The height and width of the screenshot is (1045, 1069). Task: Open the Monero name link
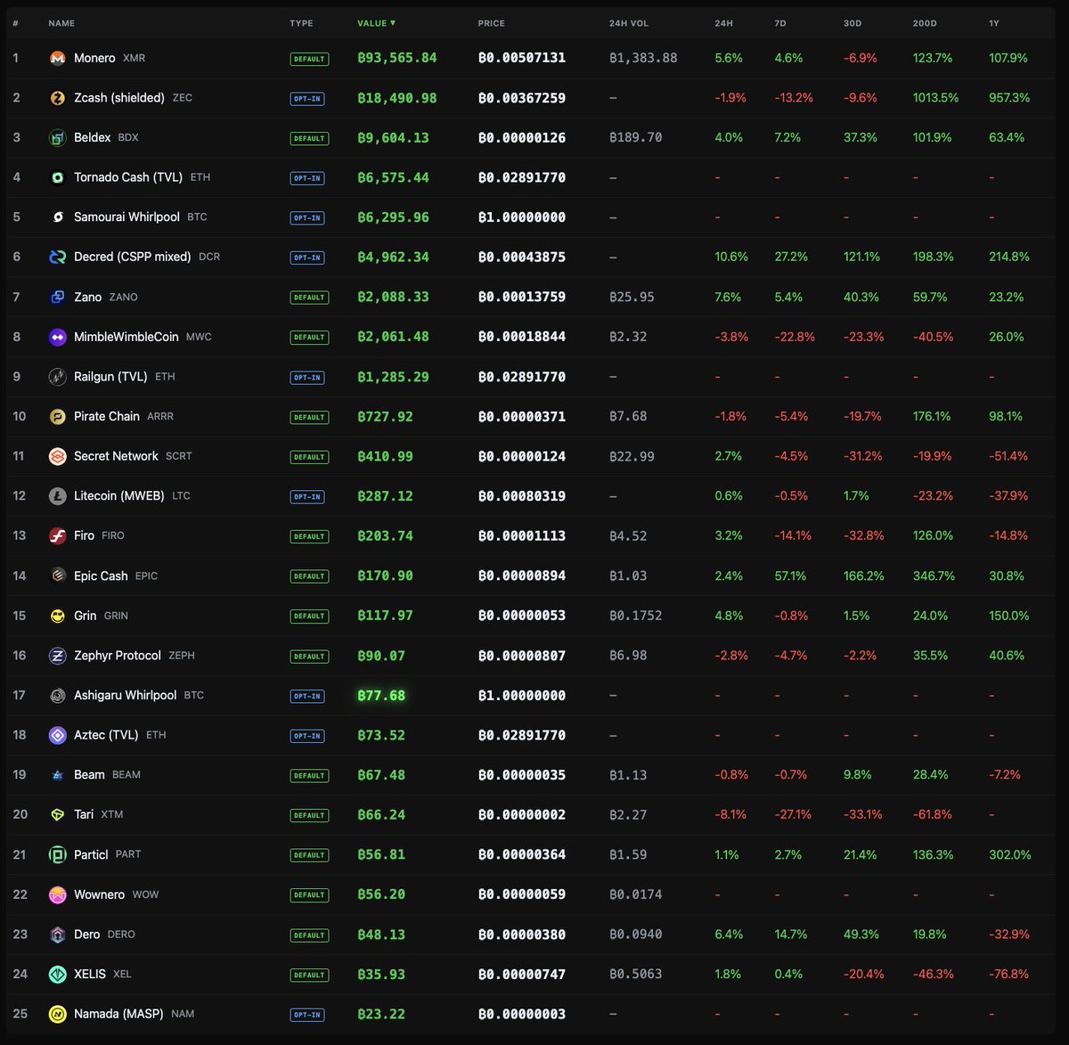(94, 58)
